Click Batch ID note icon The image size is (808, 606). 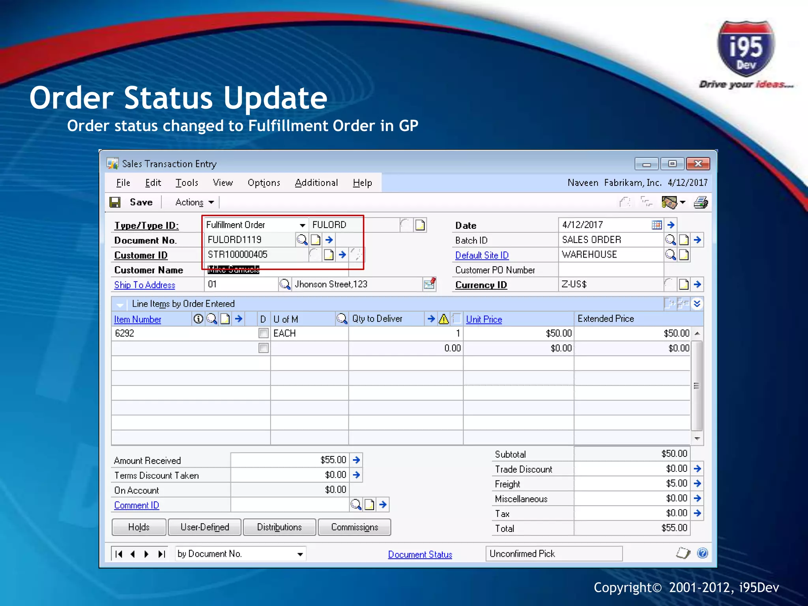(684, 239)
